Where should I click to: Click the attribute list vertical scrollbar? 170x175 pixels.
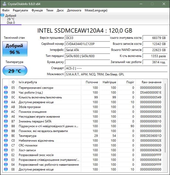point(165,118)
